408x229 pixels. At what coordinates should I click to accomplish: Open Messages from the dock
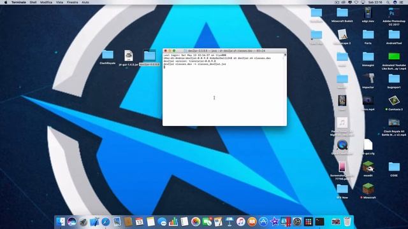tap(162, 222)
